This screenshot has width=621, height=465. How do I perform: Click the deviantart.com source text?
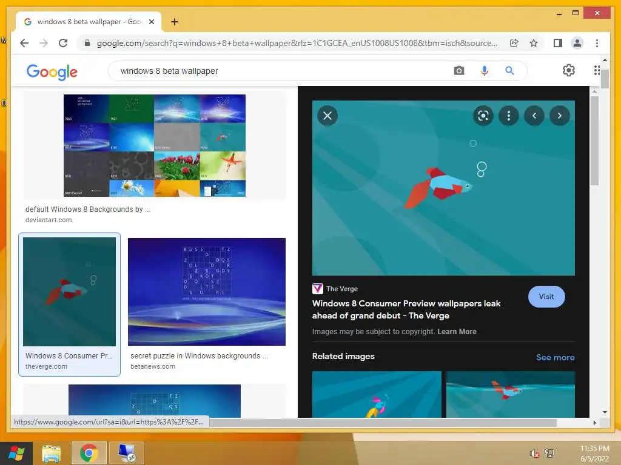pos(49,220)
